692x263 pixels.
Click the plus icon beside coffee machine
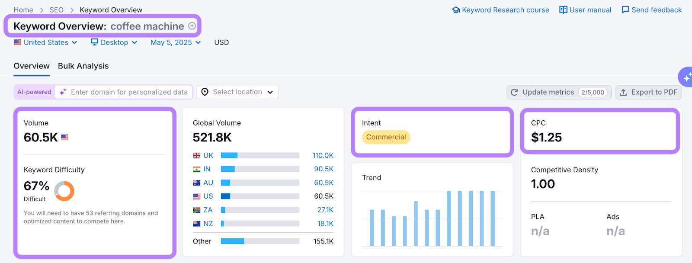tap(192, 26)
